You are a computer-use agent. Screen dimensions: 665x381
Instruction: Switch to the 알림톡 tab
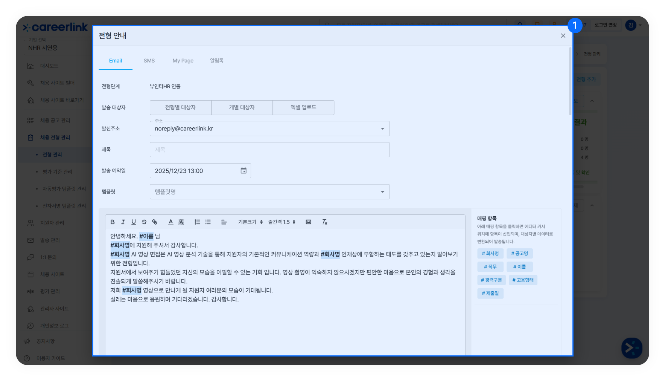(217, 61)
